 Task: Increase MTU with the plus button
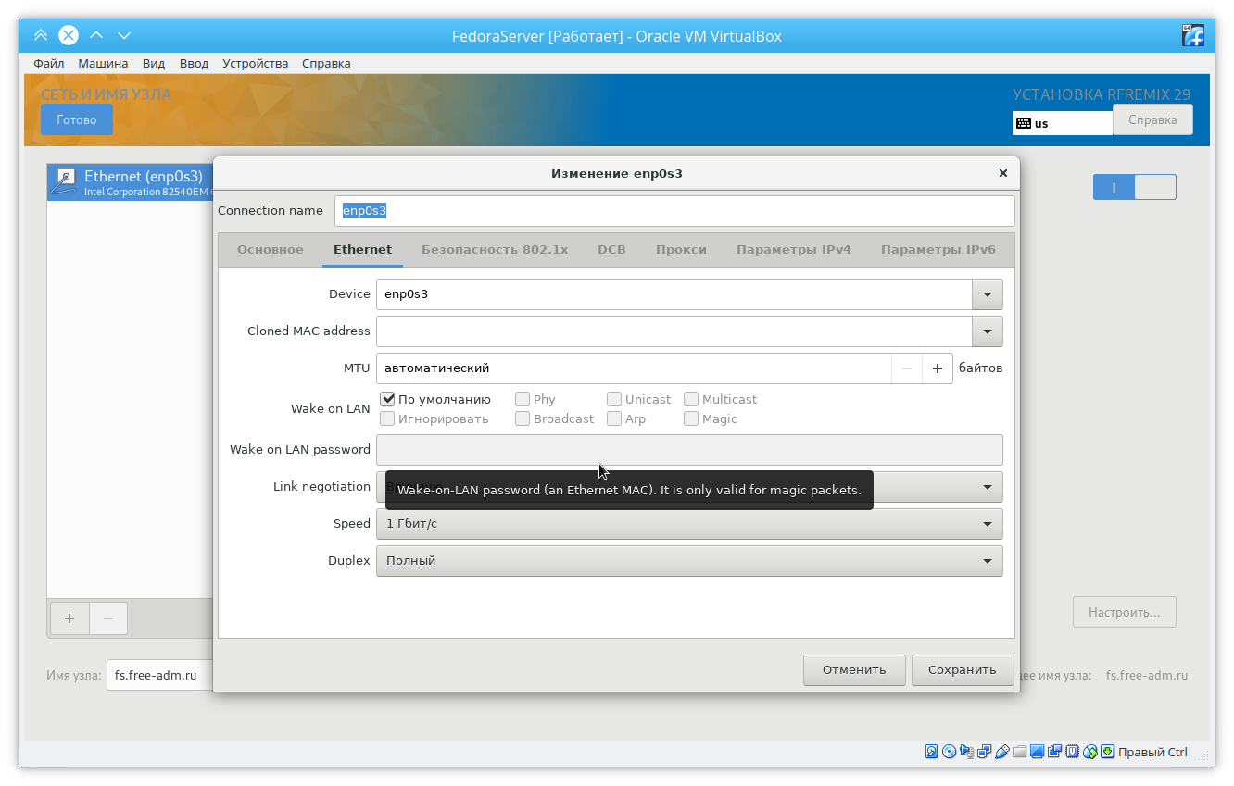[937, 368]
